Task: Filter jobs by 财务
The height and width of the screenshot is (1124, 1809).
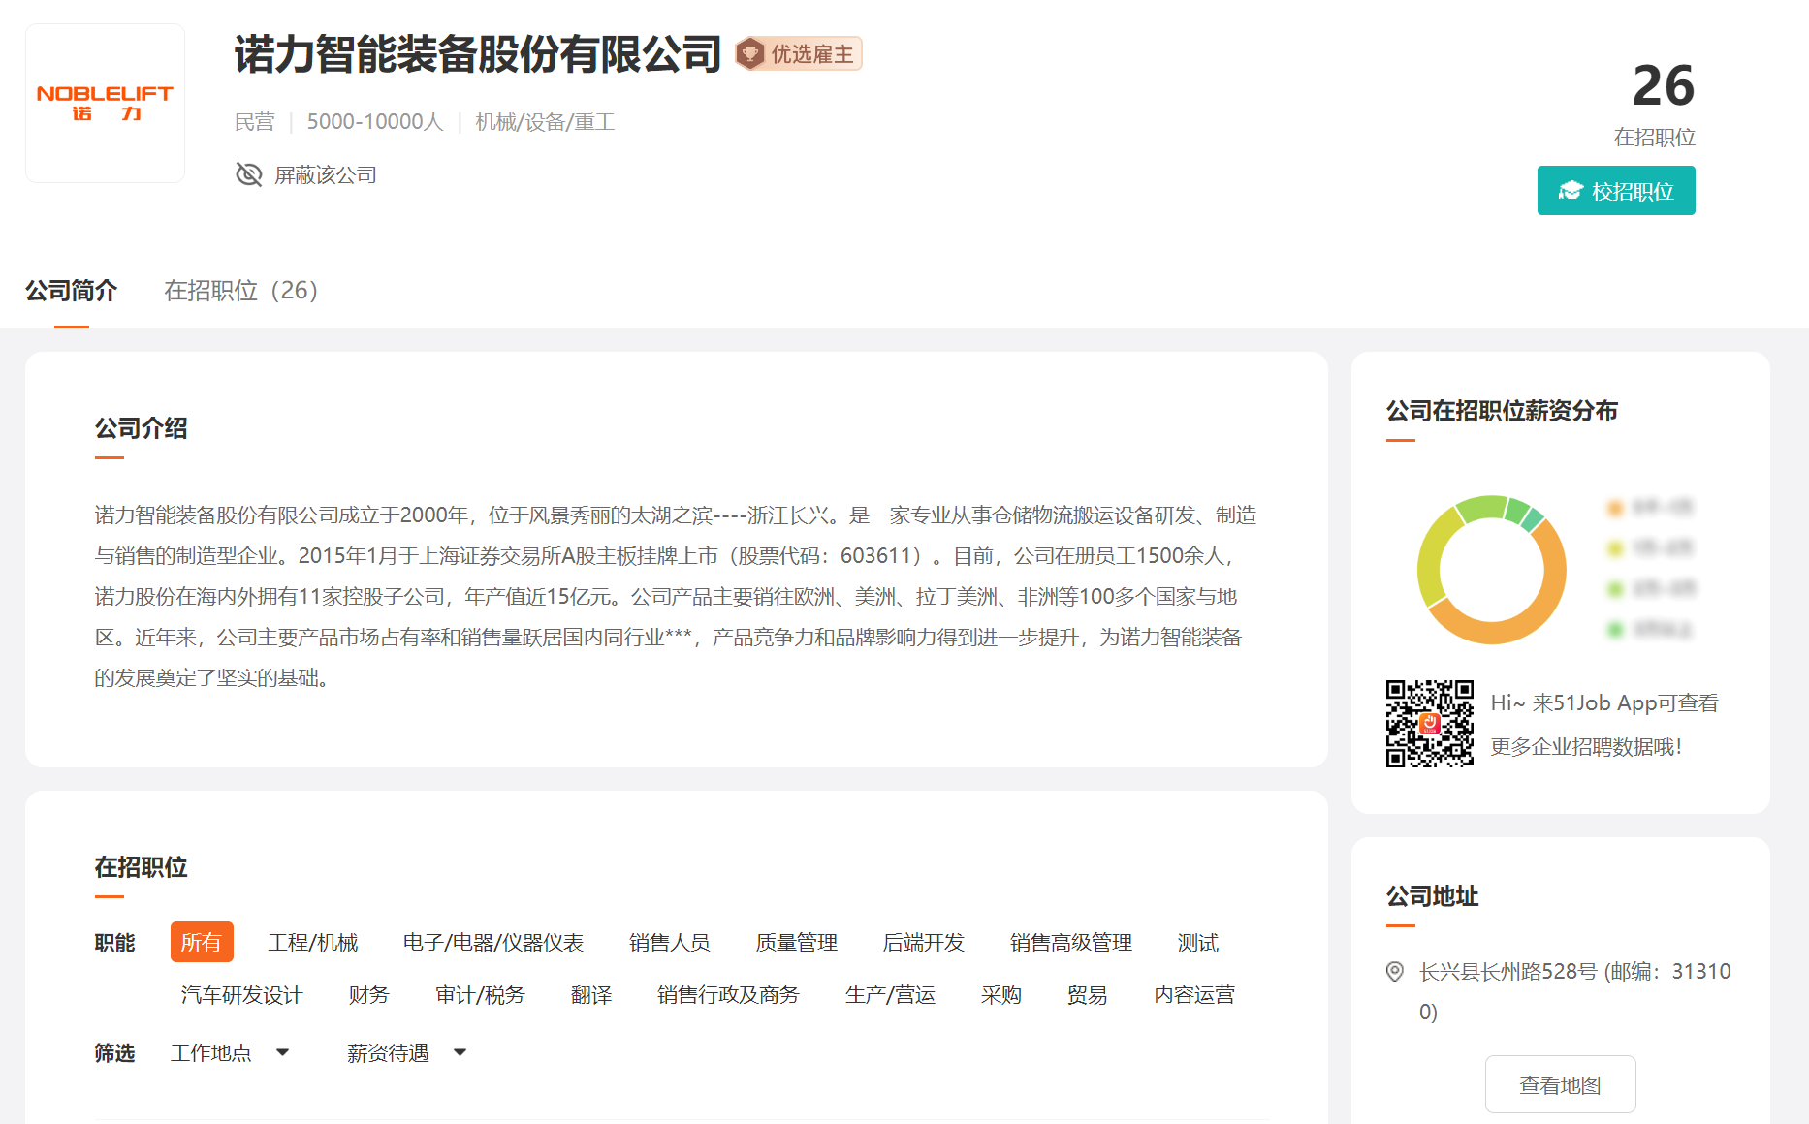Action: tap(369, 994)
